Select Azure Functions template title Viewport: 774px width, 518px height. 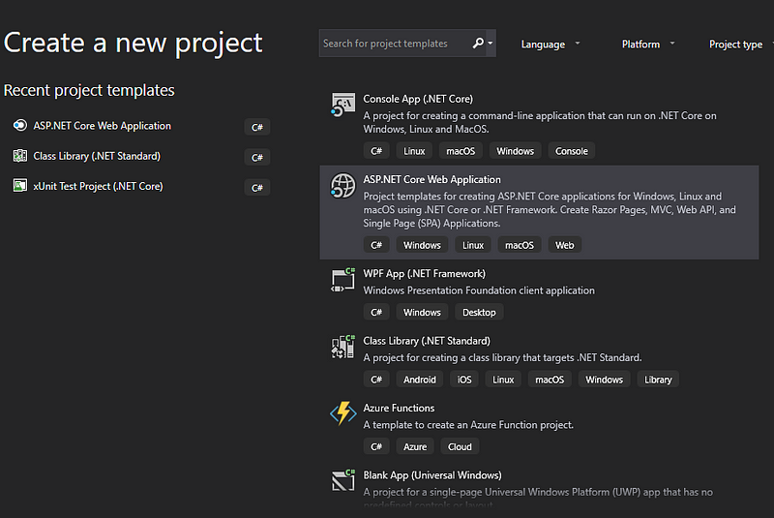(399, 408)
